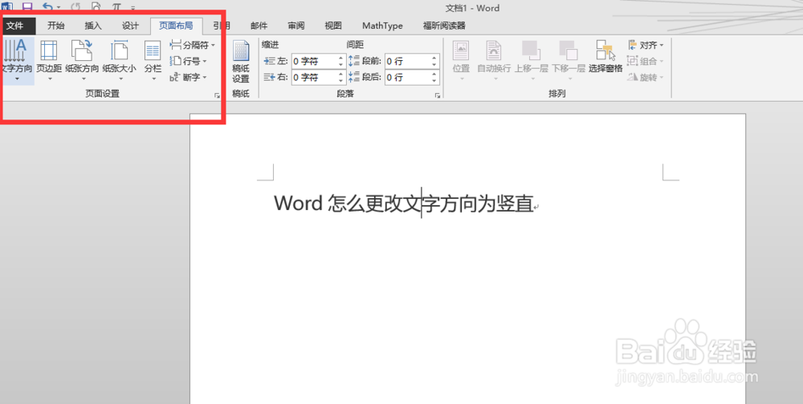The width and height of the screenshot is (803, 404).
Task: Open the 页边距 margins gallery
Action: click(x=49, y=60)
